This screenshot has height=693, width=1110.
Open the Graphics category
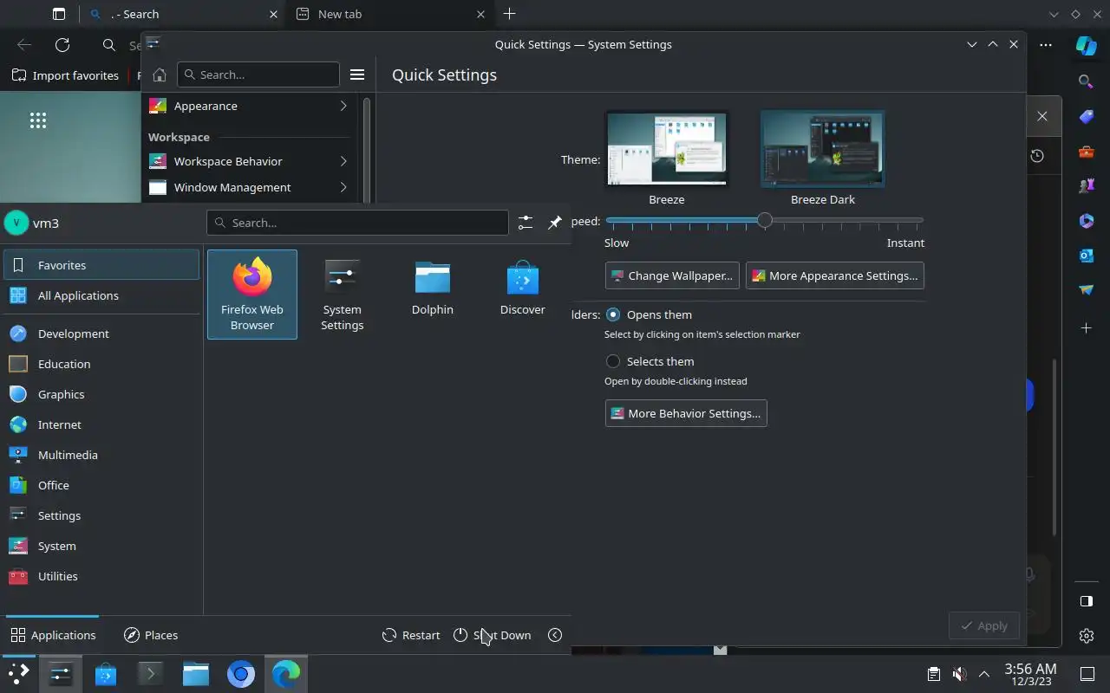click(x=101, y=394)
